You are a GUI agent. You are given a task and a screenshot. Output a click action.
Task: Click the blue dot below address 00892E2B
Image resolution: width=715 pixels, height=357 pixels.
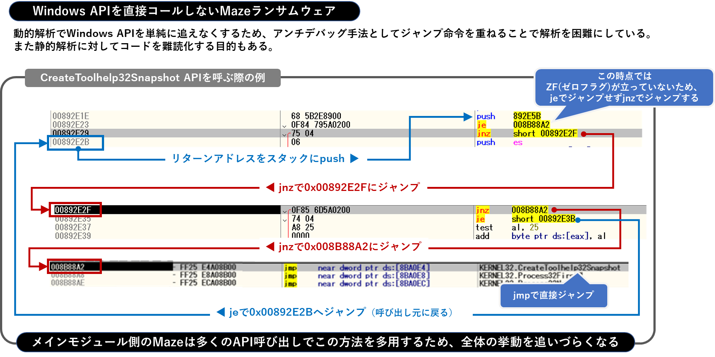click(78, 149)
